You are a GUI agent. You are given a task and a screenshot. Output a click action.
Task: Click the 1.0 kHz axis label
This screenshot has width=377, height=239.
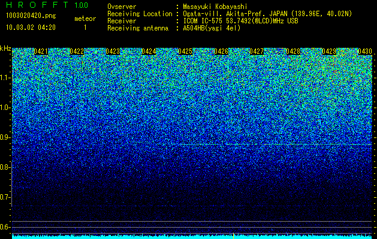click(5, 108)
